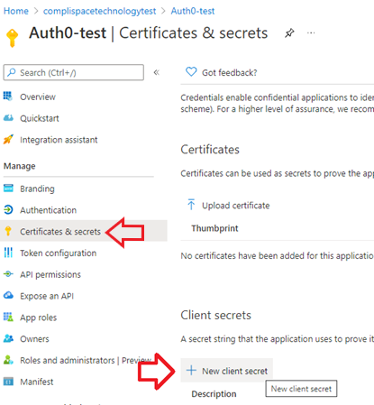Go to Branding settings
This screenshot has width=374, height=405.
pyautogui.click(x=37, y=189)
